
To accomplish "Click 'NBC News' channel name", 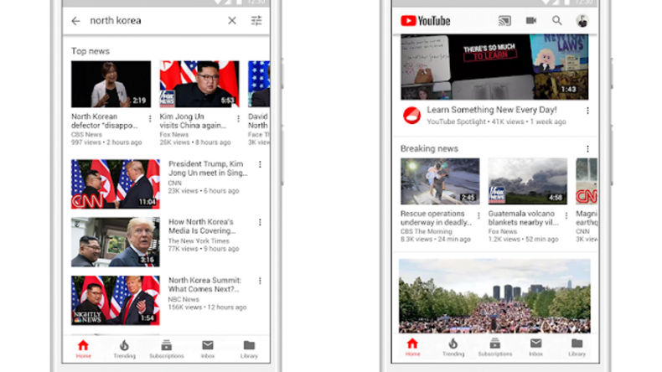I will pos(184,299).
